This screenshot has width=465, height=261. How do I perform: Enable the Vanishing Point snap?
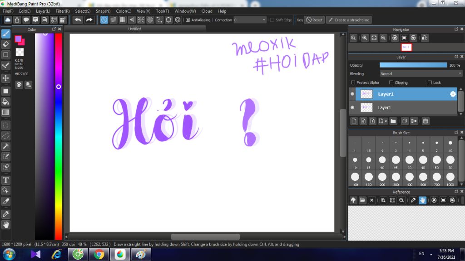(x=132, y=20)
